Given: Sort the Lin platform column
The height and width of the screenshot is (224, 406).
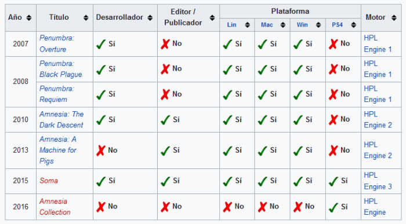Looking at the screenshot, I should tap(247, 25).
